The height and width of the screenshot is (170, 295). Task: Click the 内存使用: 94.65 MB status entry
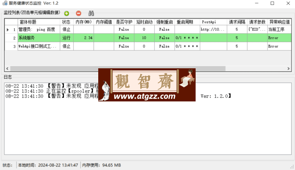(x=101, y=165)
